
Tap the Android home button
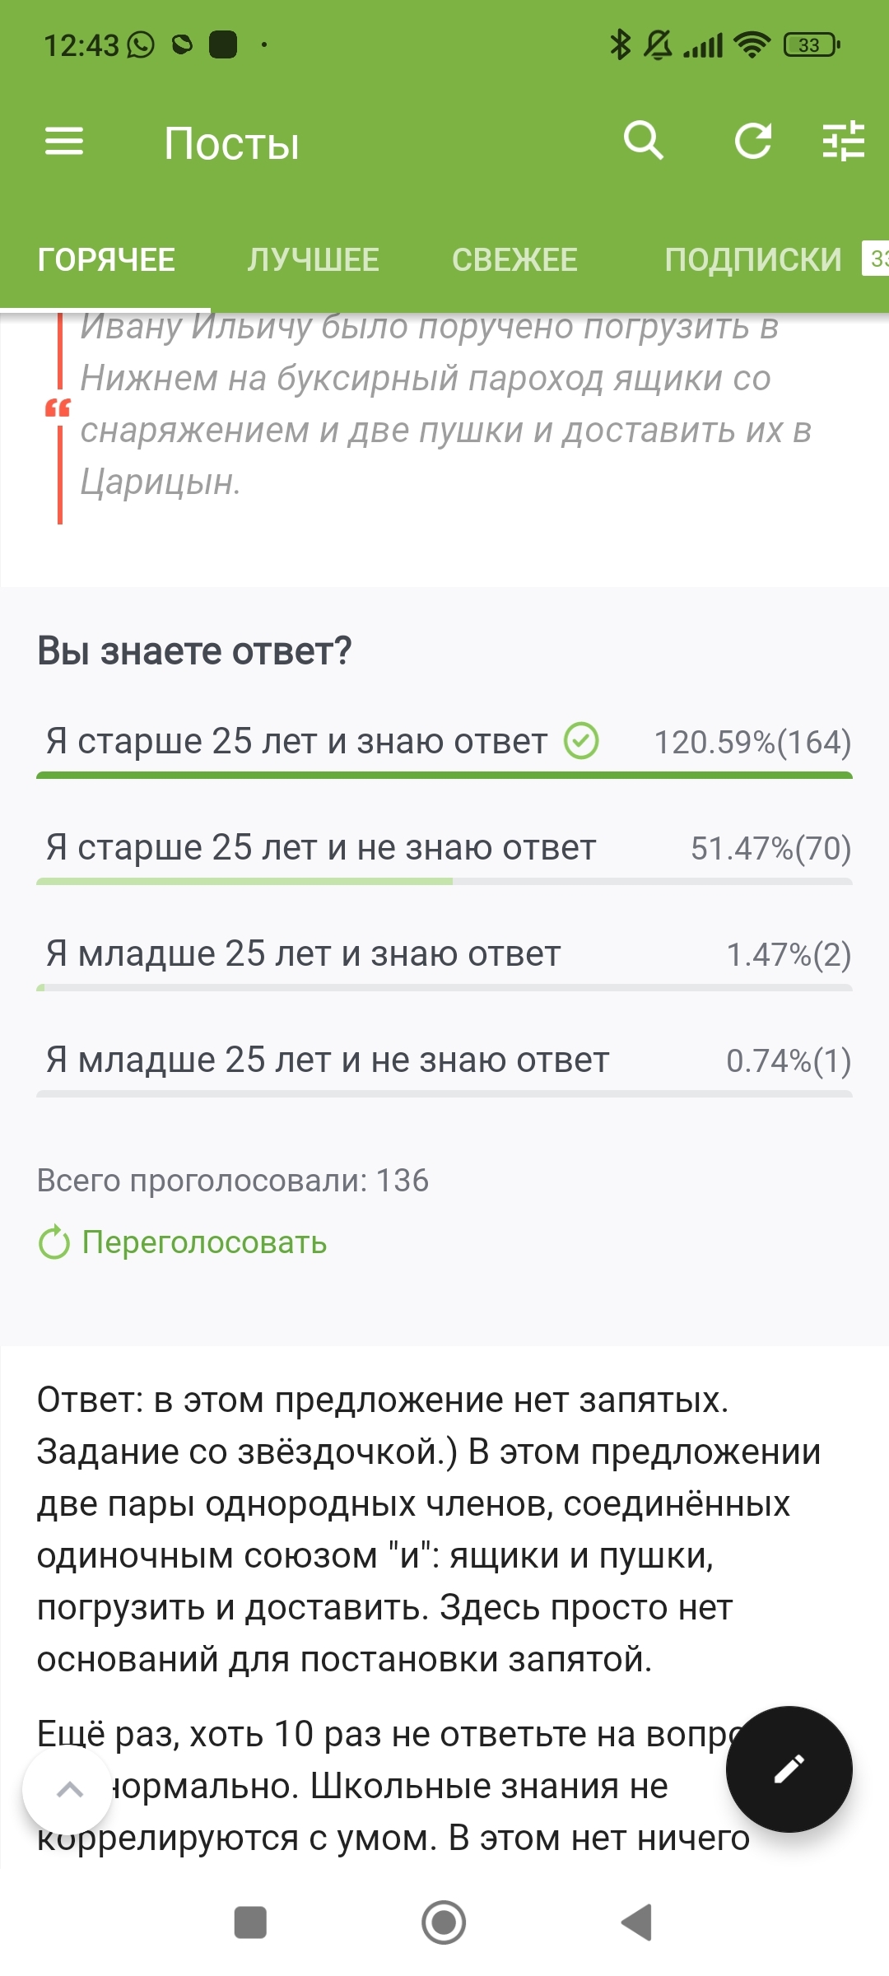(444, 1922)
